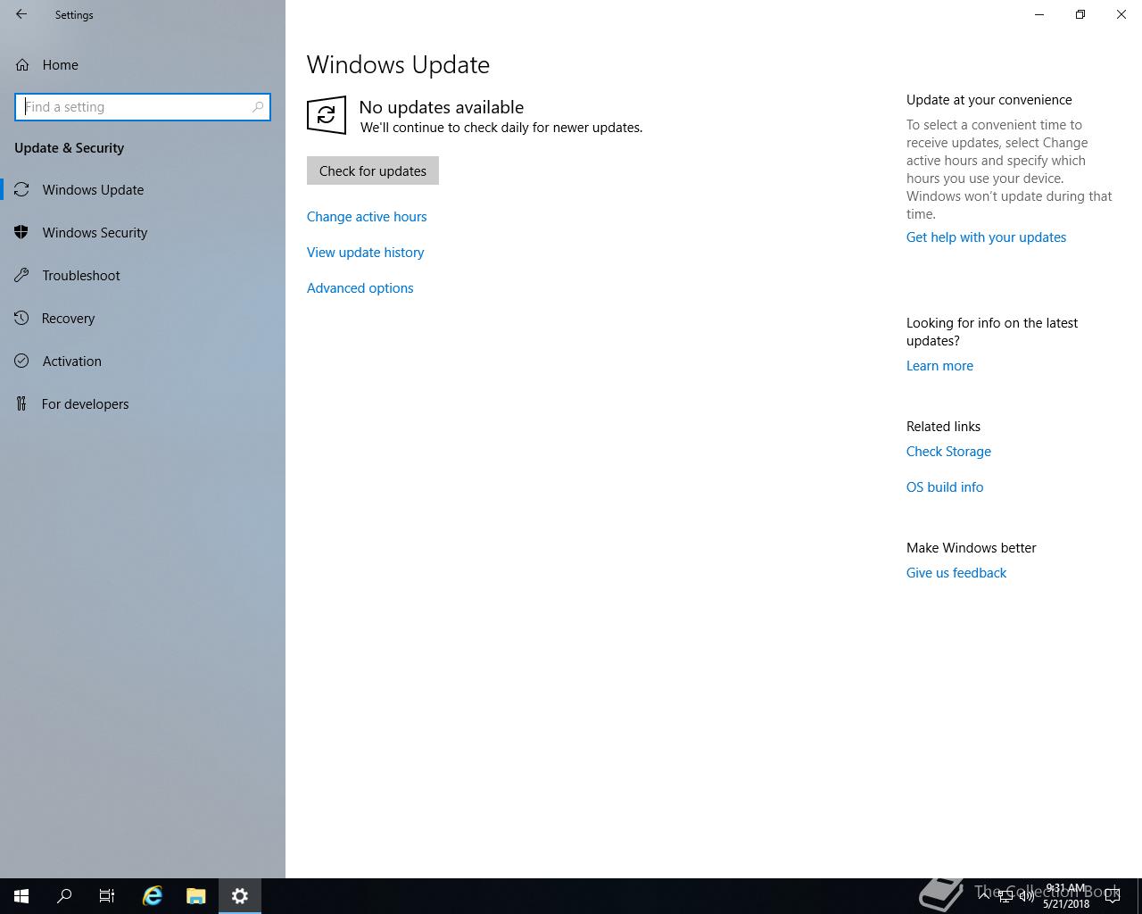This screenshot has width=1142, height=914.
Task: Minimize the Settings window
Action: click(1039, 14)
